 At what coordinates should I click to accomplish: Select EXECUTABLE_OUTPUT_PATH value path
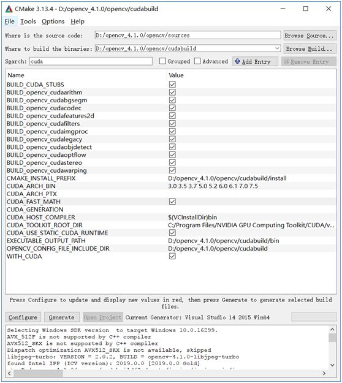tap(224, 241)
